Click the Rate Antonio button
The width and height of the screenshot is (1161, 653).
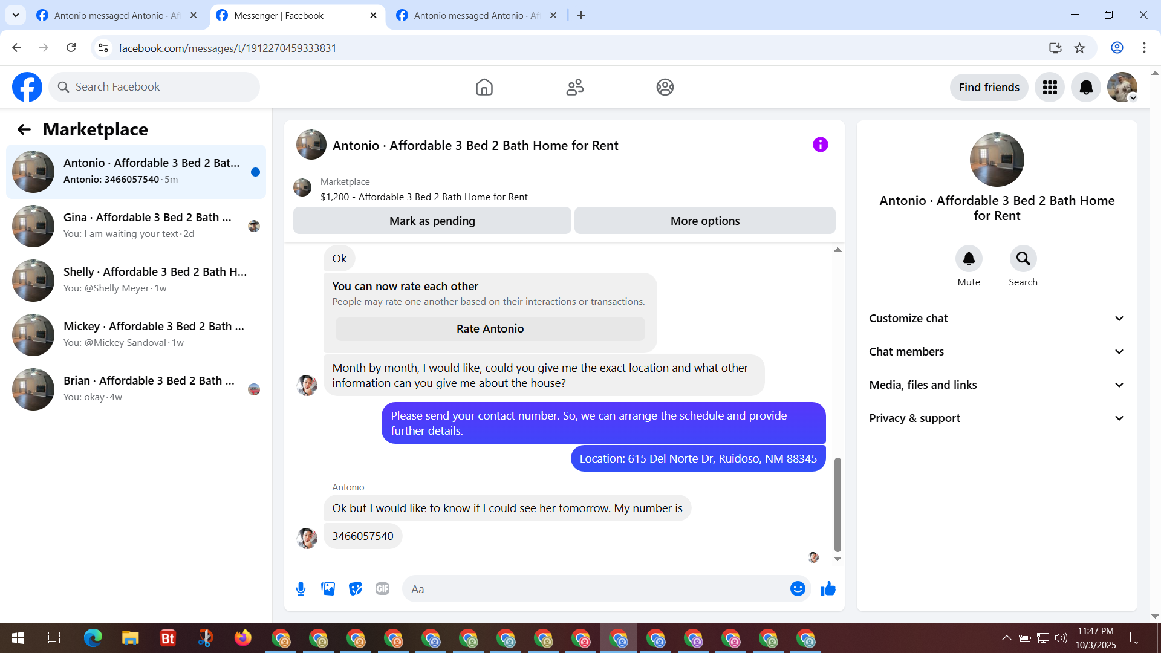tap(490, 329)
